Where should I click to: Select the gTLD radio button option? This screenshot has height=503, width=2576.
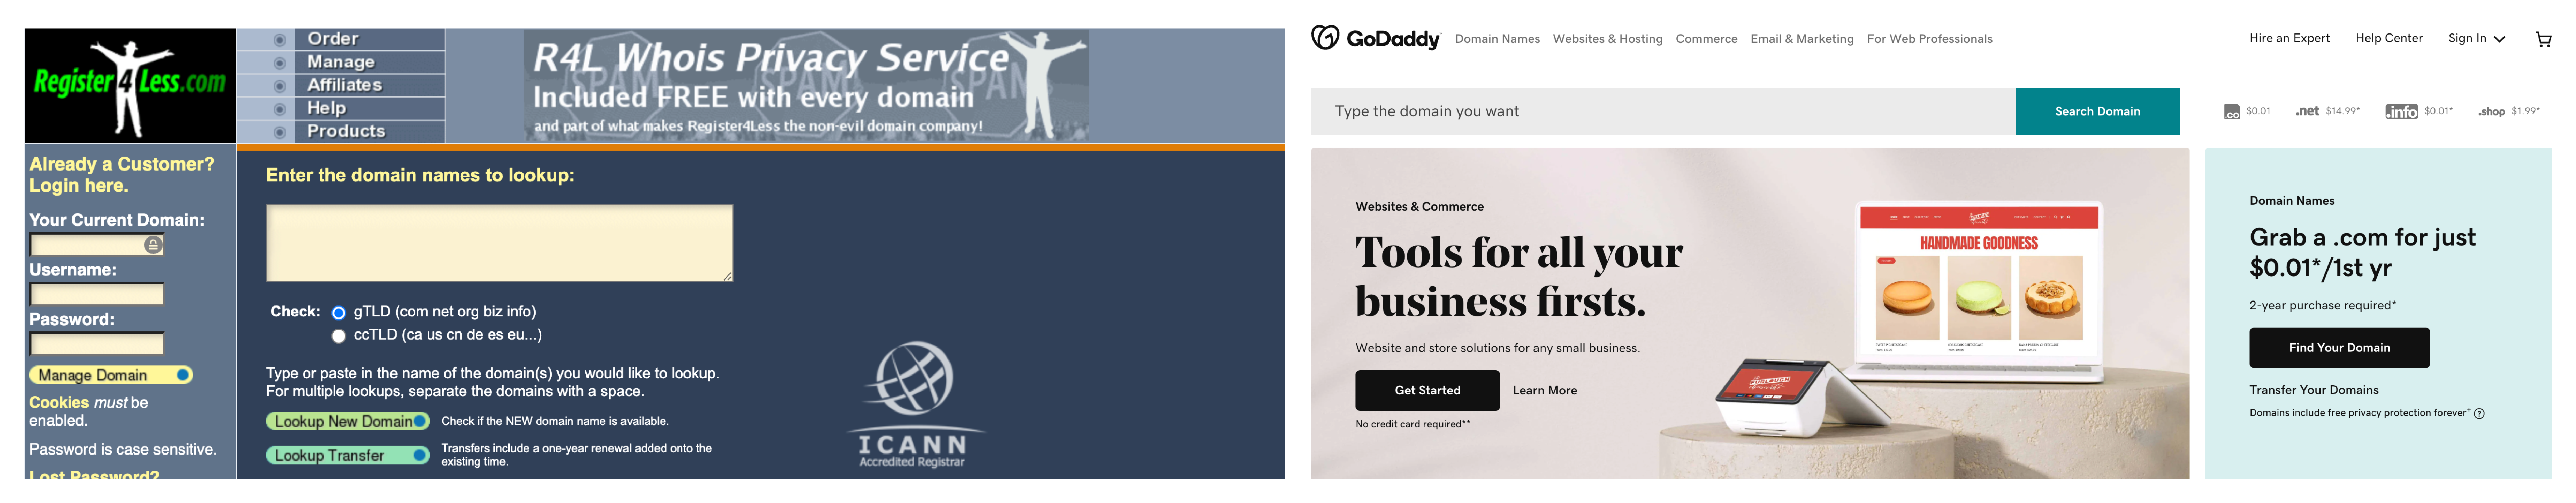click(335, 311)
